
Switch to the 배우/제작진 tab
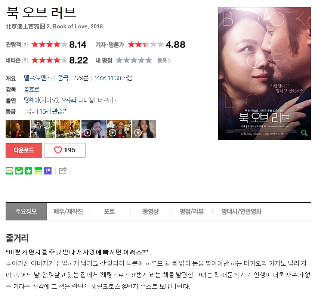point(68,211)
